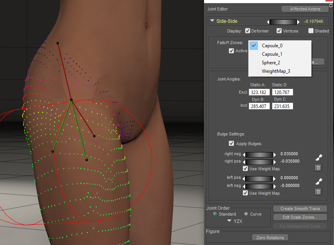Click the paintbrush icon beside left bulge sliders
The width and height of the screenshot is (334, 245).
pyautogui.click(x=318, y=181)
